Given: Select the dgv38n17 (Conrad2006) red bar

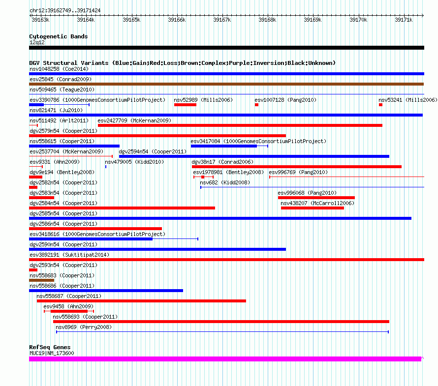Looking at the screenshot, I should point(297,167).
